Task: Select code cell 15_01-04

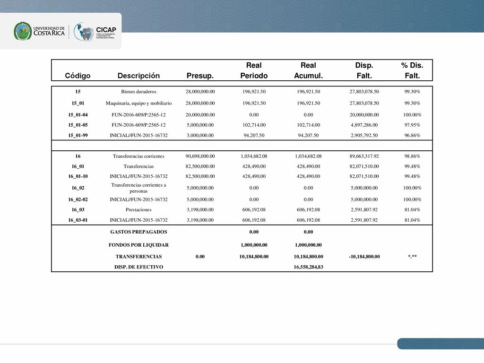Action: point(78,115)
